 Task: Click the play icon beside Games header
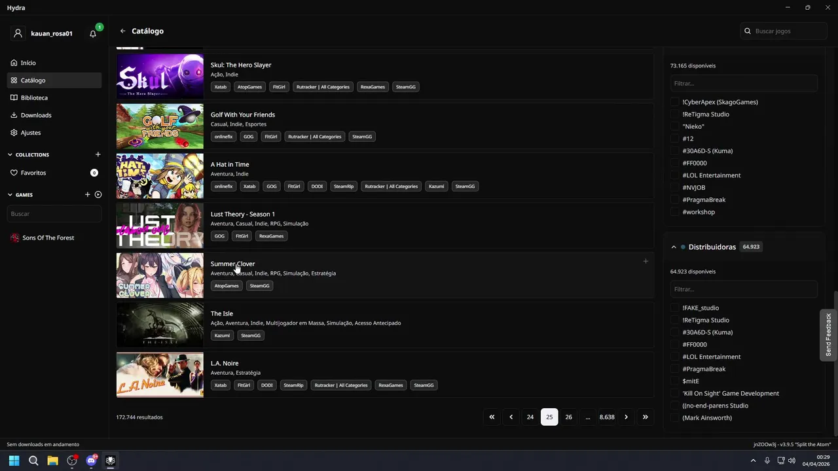pos(98,194)
